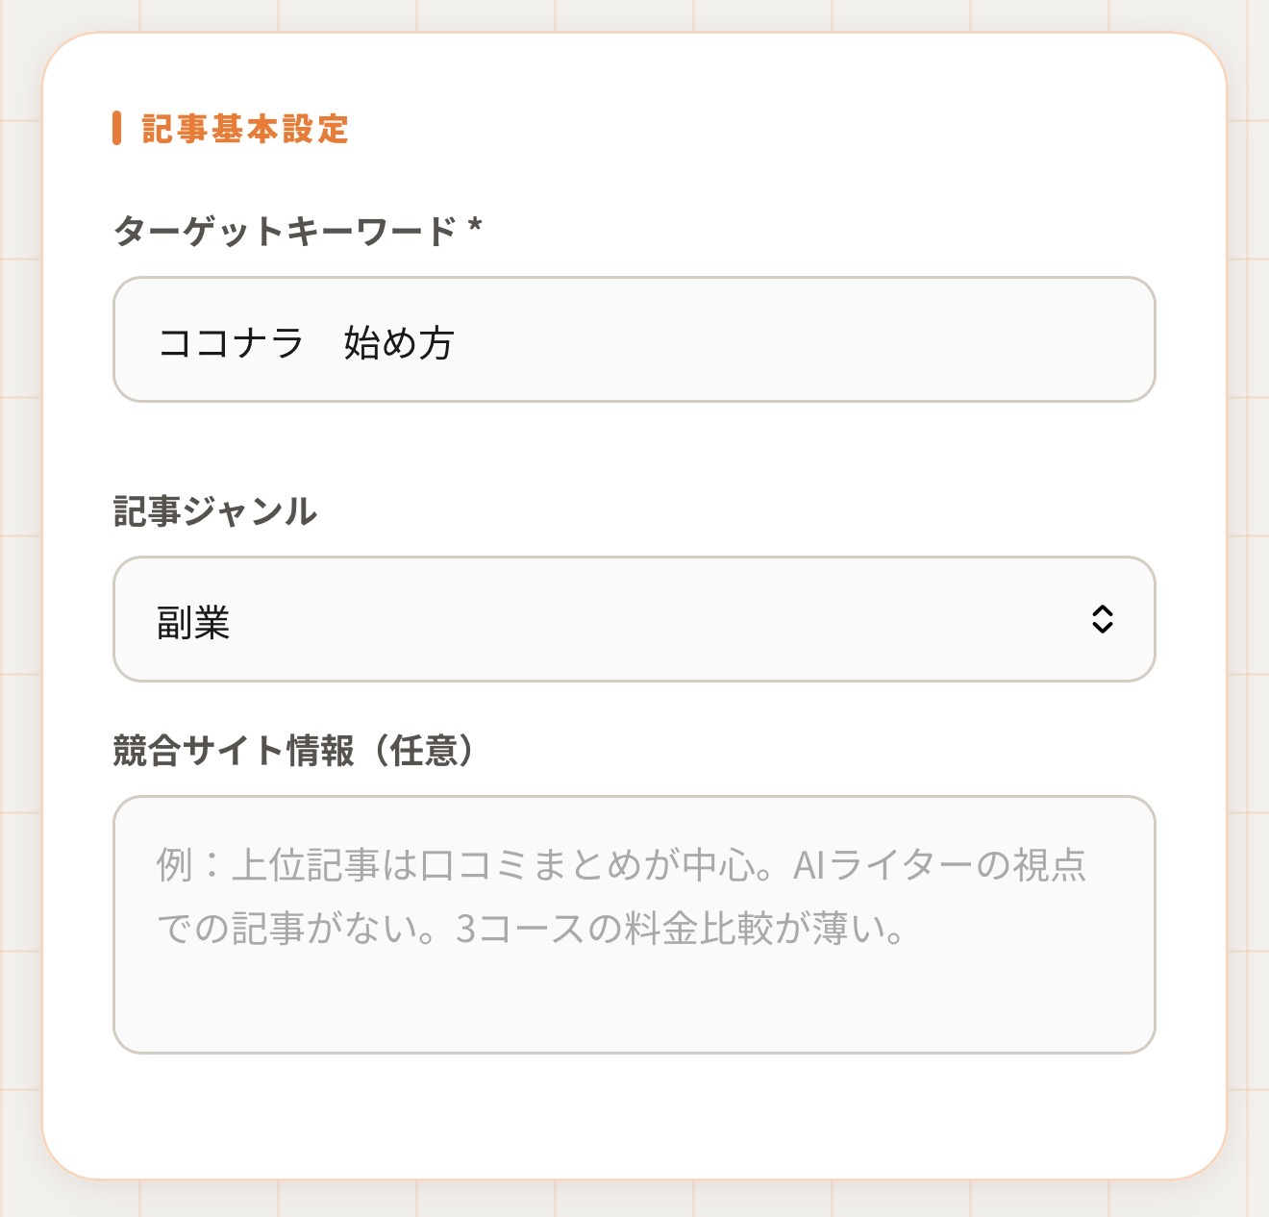Click the 記事基本設定 section heading
Viewport: 1269px width, 1217px height.
click(245, 128)
